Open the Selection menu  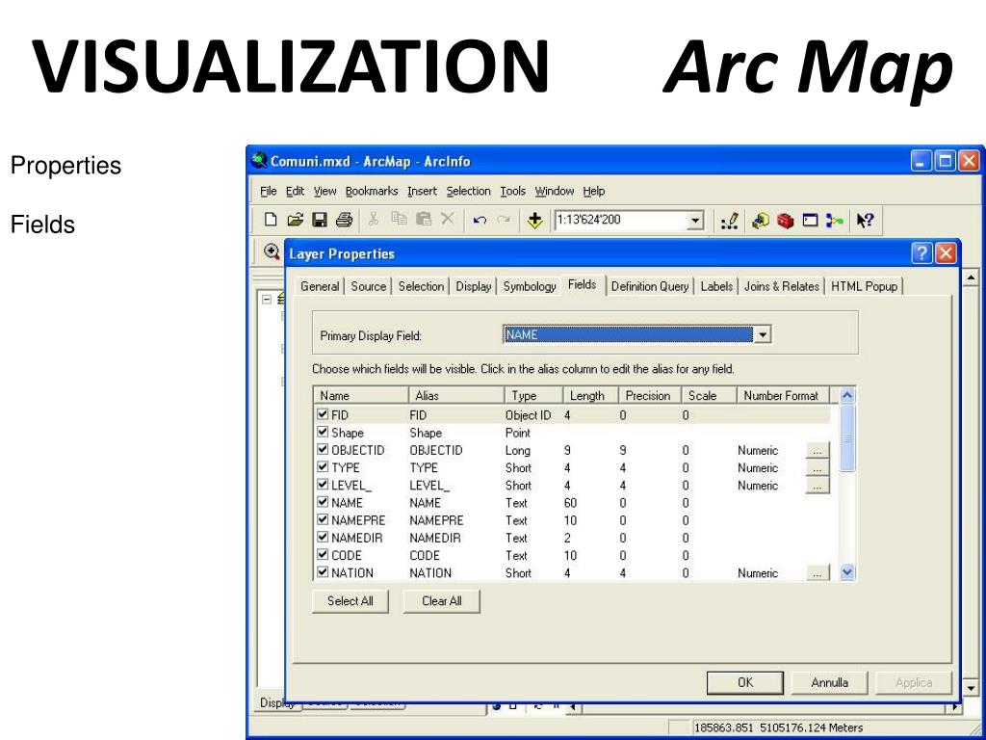point(469,191)
